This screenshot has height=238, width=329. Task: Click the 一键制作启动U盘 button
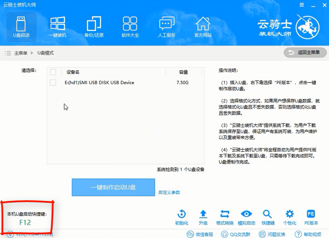coord(113,187)
